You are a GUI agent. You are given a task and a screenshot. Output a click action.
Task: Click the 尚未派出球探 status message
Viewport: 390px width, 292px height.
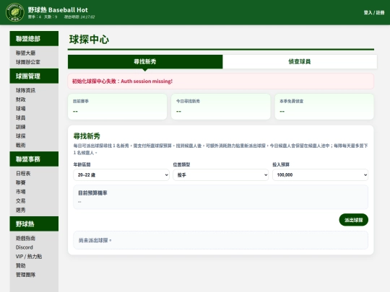click(x=220, y=240)
